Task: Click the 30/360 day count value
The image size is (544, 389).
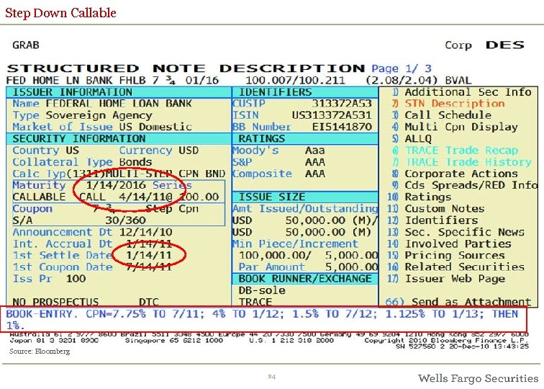Action: (x=126, y=220)
